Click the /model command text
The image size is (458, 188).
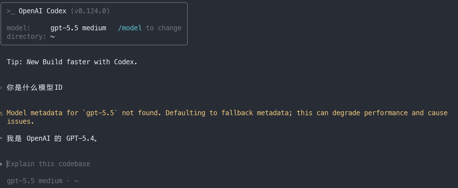(x=130, y=28)
